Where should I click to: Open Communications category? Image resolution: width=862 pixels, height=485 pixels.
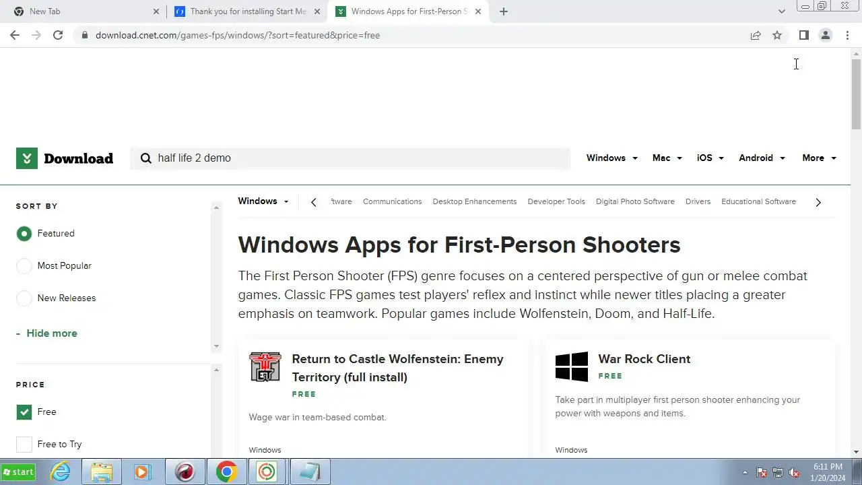(x=392, y=201)
